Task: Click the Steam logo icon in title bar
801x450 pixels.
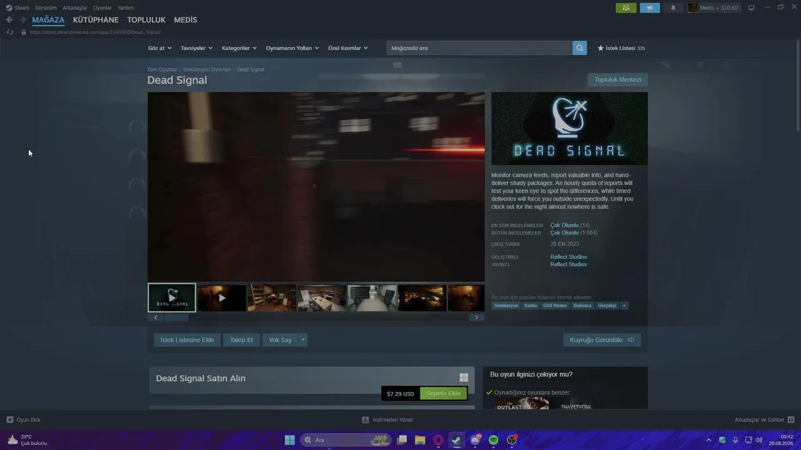Action: coord(9,8)
